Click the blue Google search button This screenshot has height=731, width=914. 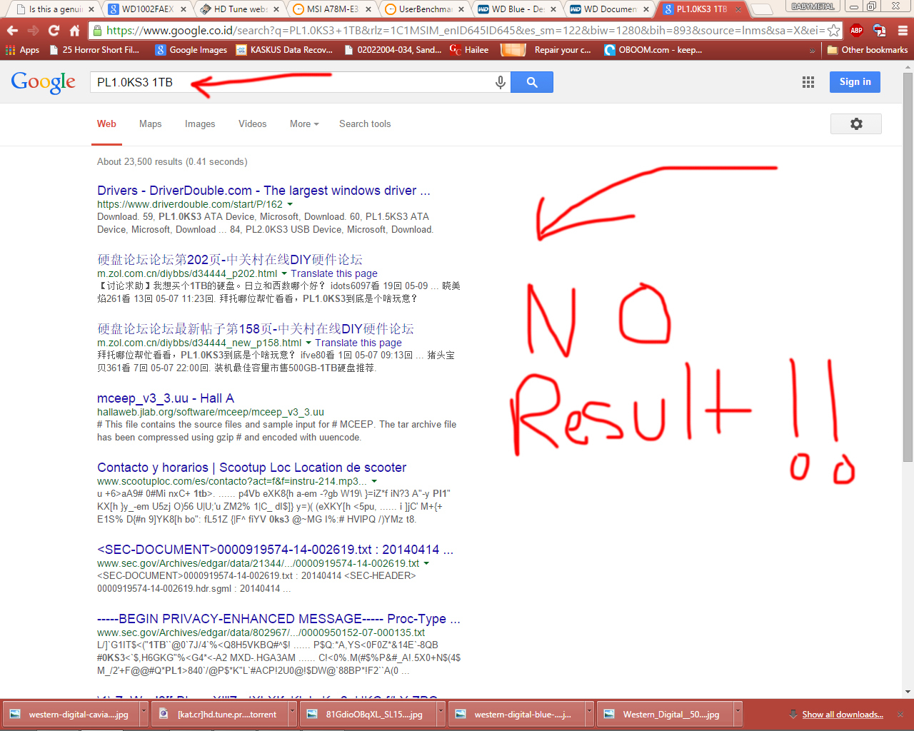point(532,82)
